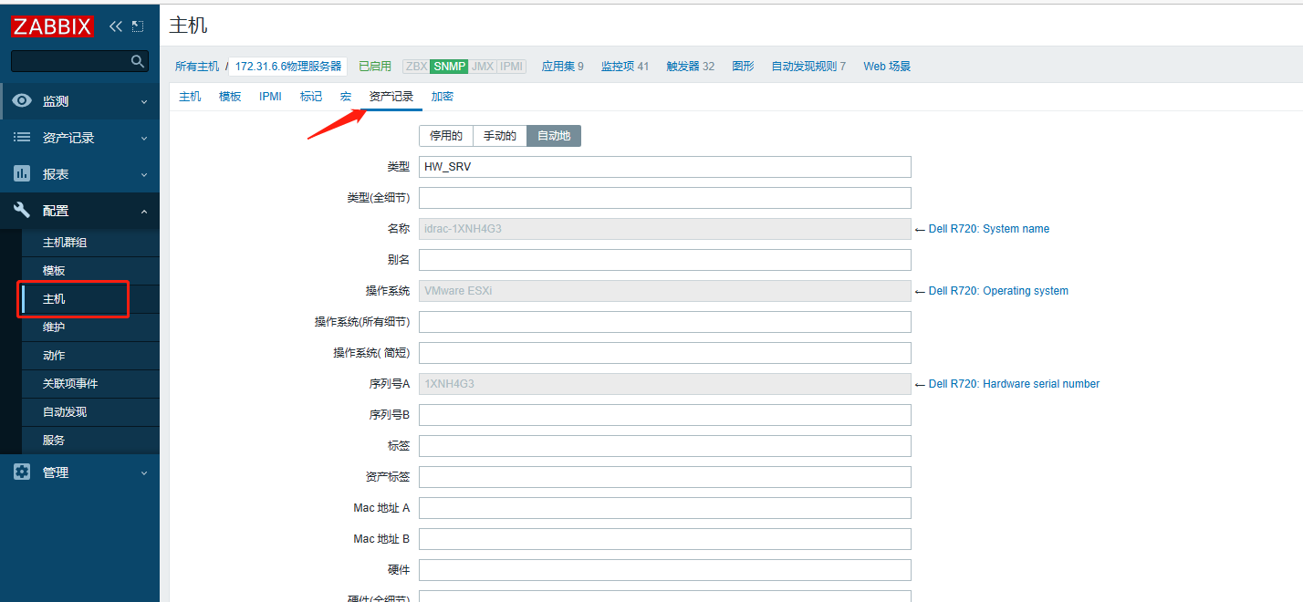
Task: Open the IPMI tab
Action: pos(270,95)
